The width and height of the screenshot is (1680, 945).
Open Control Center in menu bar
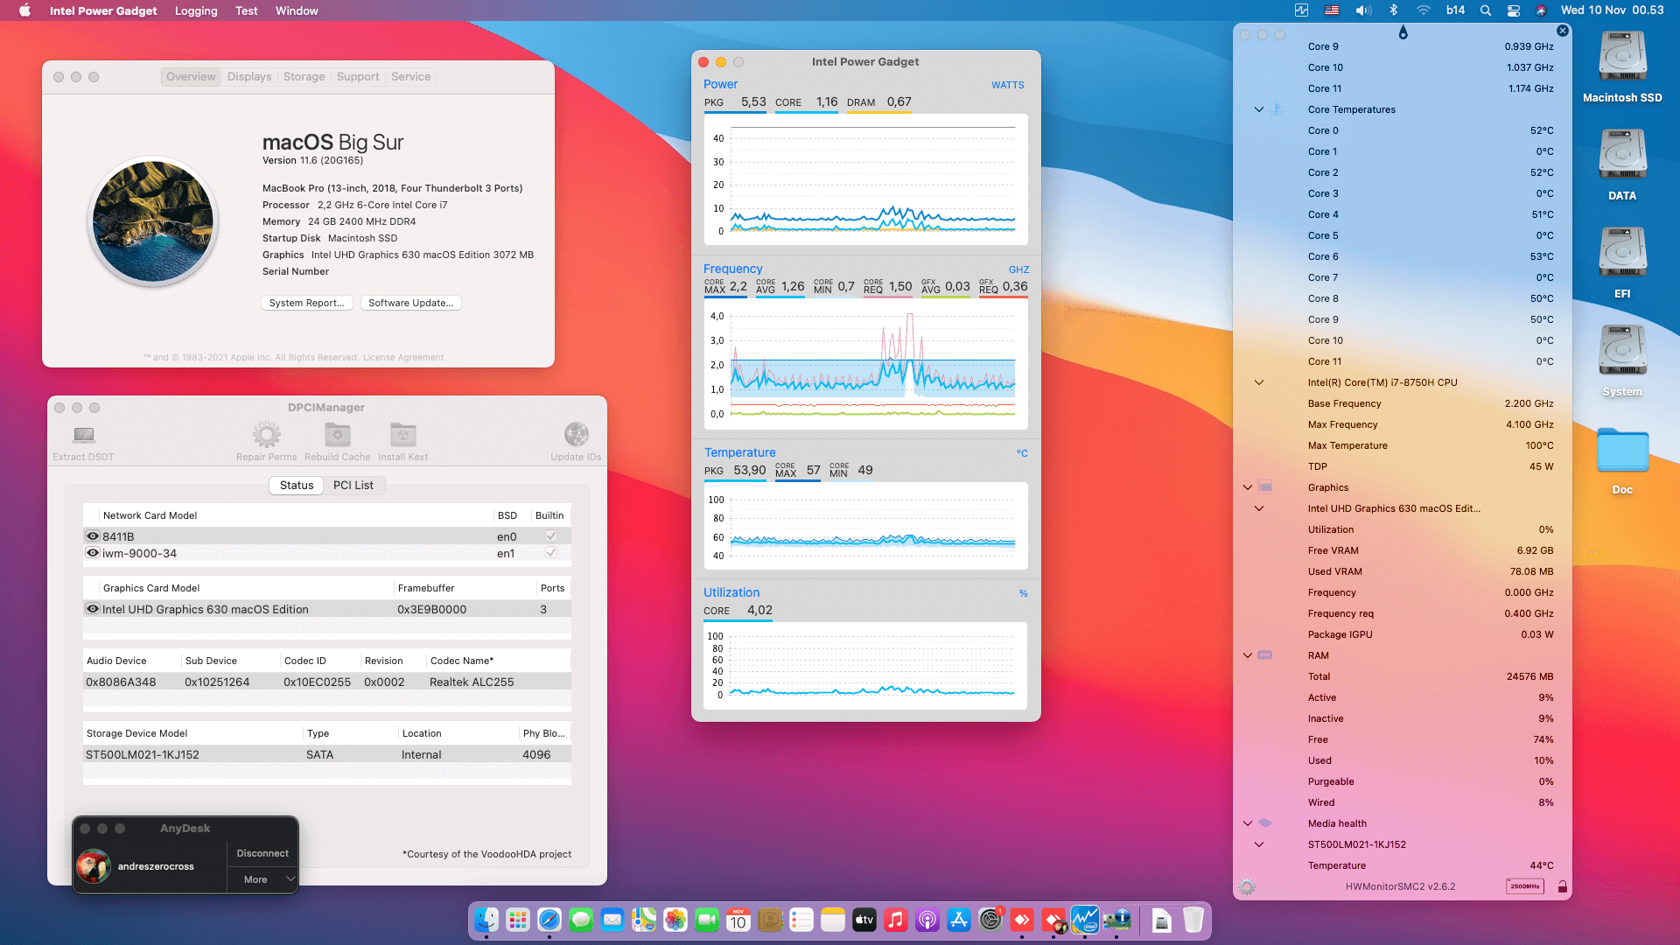tap(1513, 10)
